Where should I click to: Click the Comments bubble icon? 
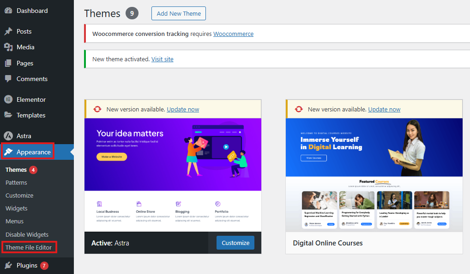tap(8, 79)
